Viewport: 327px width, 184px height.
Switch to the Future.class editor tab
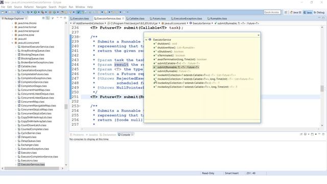click(x=158, y=18)
